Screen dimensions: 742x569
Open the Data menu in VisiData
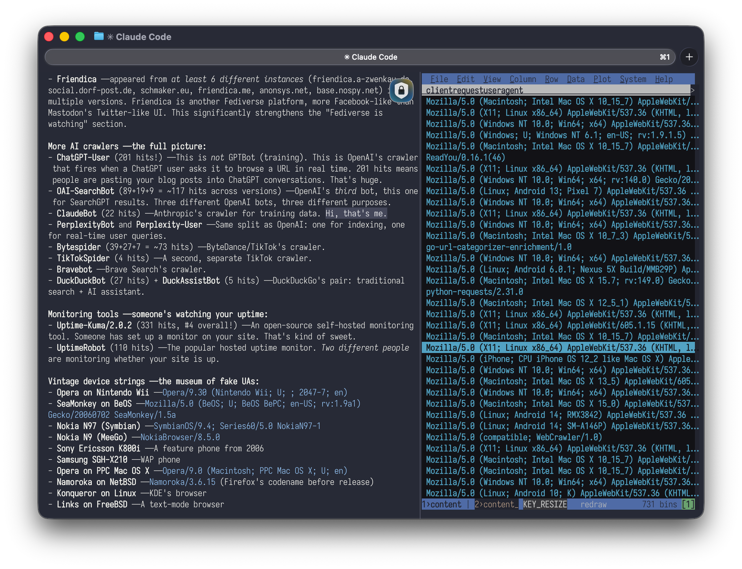(576, 79)
